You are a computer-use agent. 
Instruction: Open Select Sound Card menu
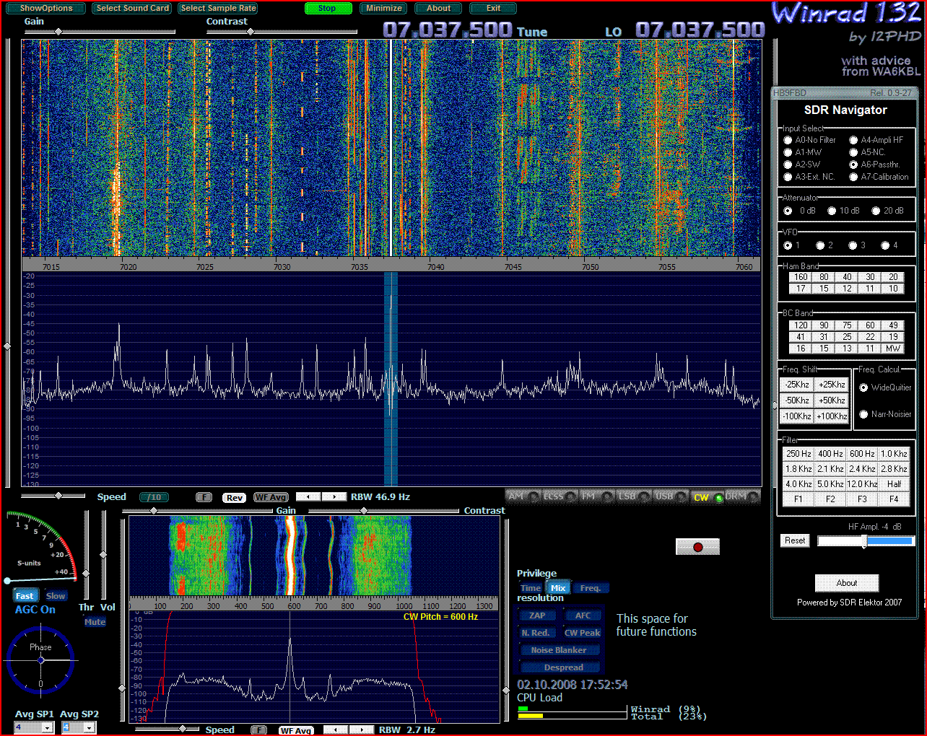click(132, 9)
